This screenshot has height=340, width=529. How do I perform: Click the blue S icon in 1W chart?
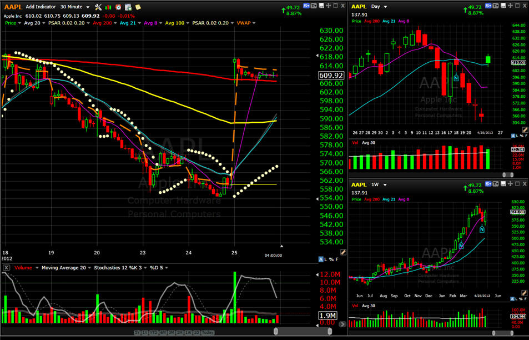pos(488,184)
